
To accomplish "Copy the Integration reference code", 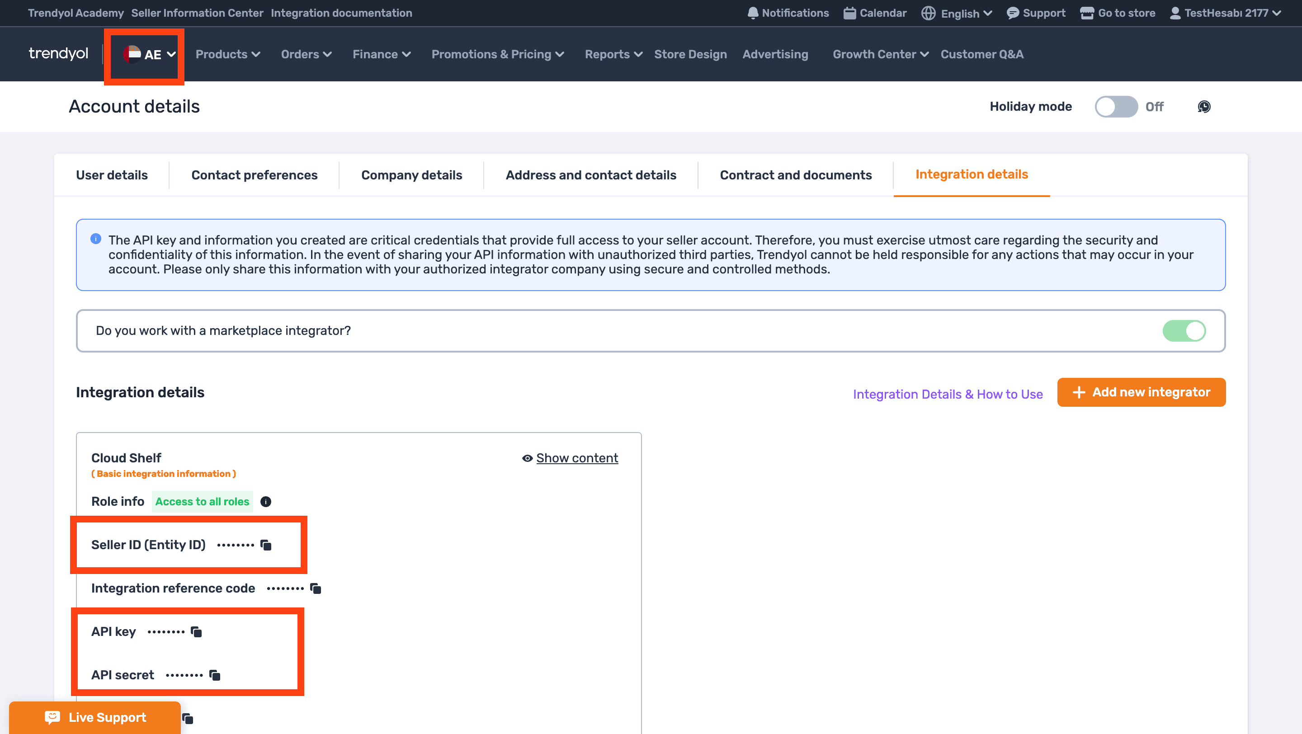I will click(x=316, y=588).
